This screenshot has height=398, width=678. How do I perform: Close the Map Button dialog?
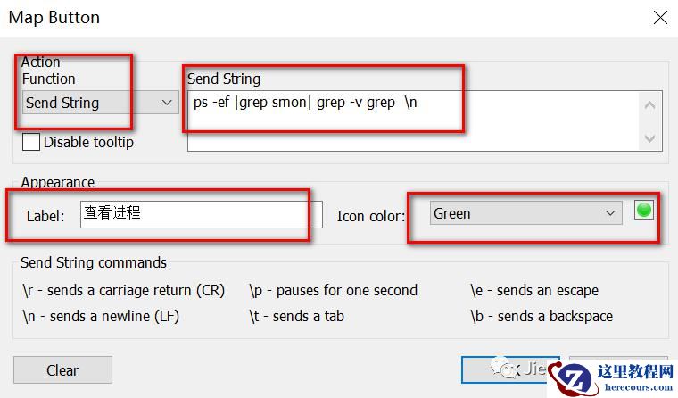pos(660,18)
